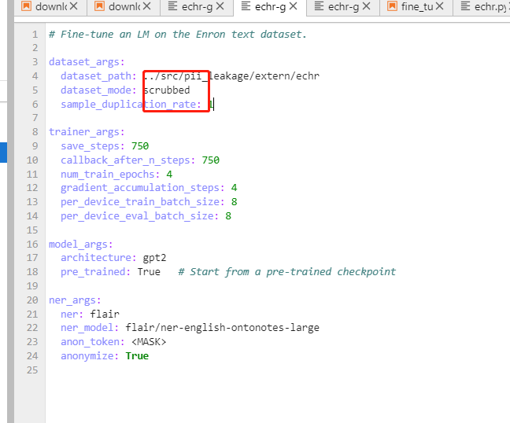Click the comment 'Start from a pre-trained checkpoint'
The width and height of the screenshot is (510, 423).
pos(287,271)
